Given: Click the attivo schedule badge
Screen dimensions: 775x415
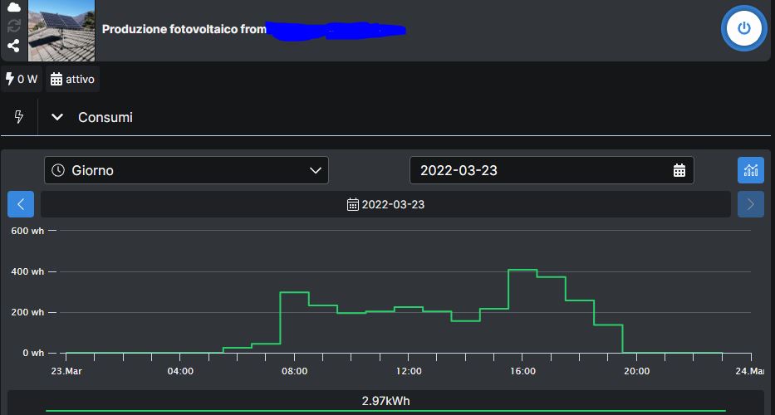Looking at the screenshot, I should [x=72, y=80].
